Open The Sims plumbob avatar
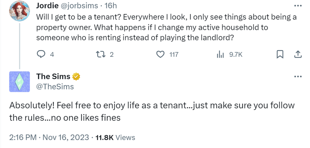 19,82
